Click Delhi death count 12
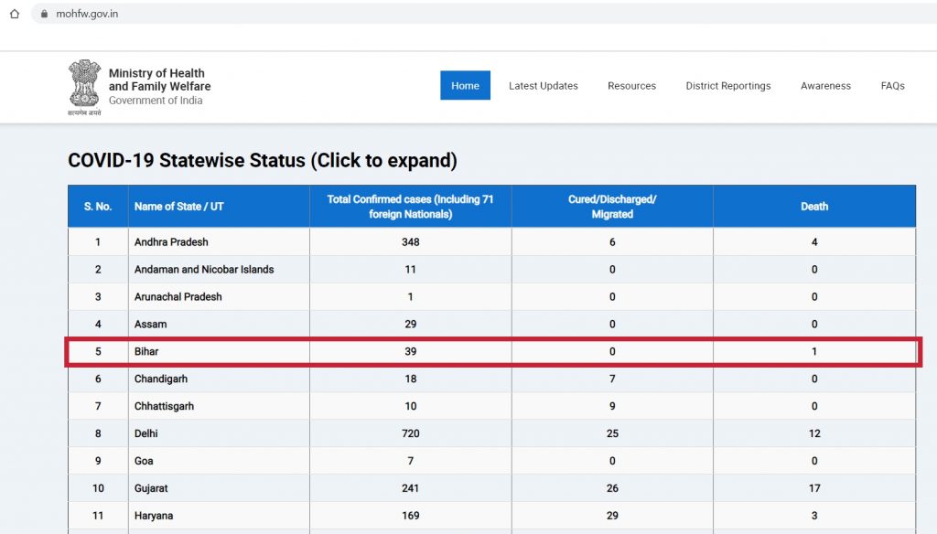The width and height of the screenshot is (937, 534). click(814, 433)
